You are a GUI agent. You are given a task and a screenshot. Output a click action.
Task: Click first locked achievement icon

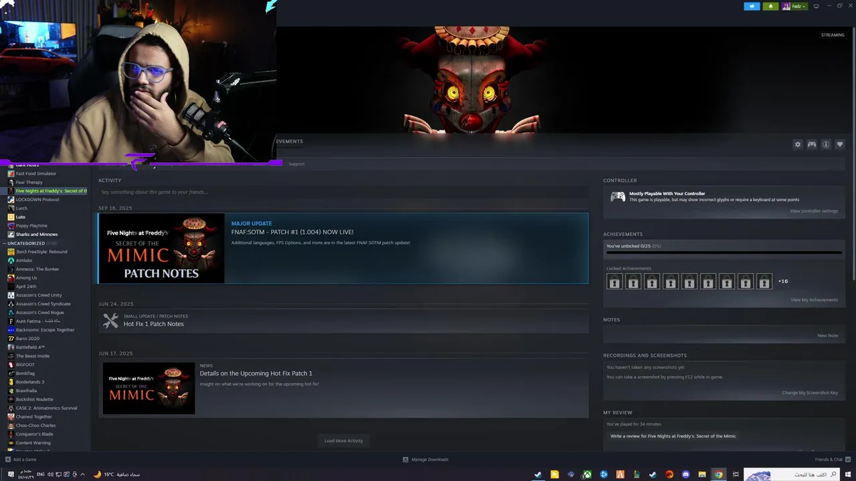pyautogui.click(x=615, y=281)
